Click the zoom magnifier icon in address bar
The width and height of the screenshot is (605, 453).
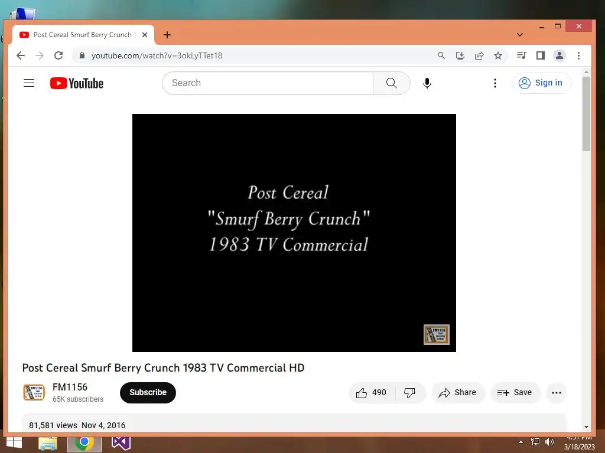pos(441,55)
